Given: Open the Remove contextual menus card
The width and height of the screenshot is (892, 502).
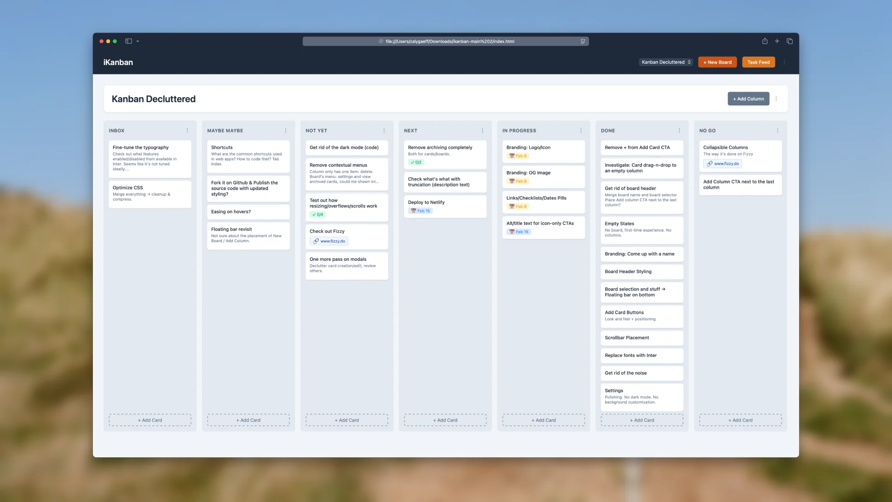Looking at the screenshot, I should tap(347, 173).
